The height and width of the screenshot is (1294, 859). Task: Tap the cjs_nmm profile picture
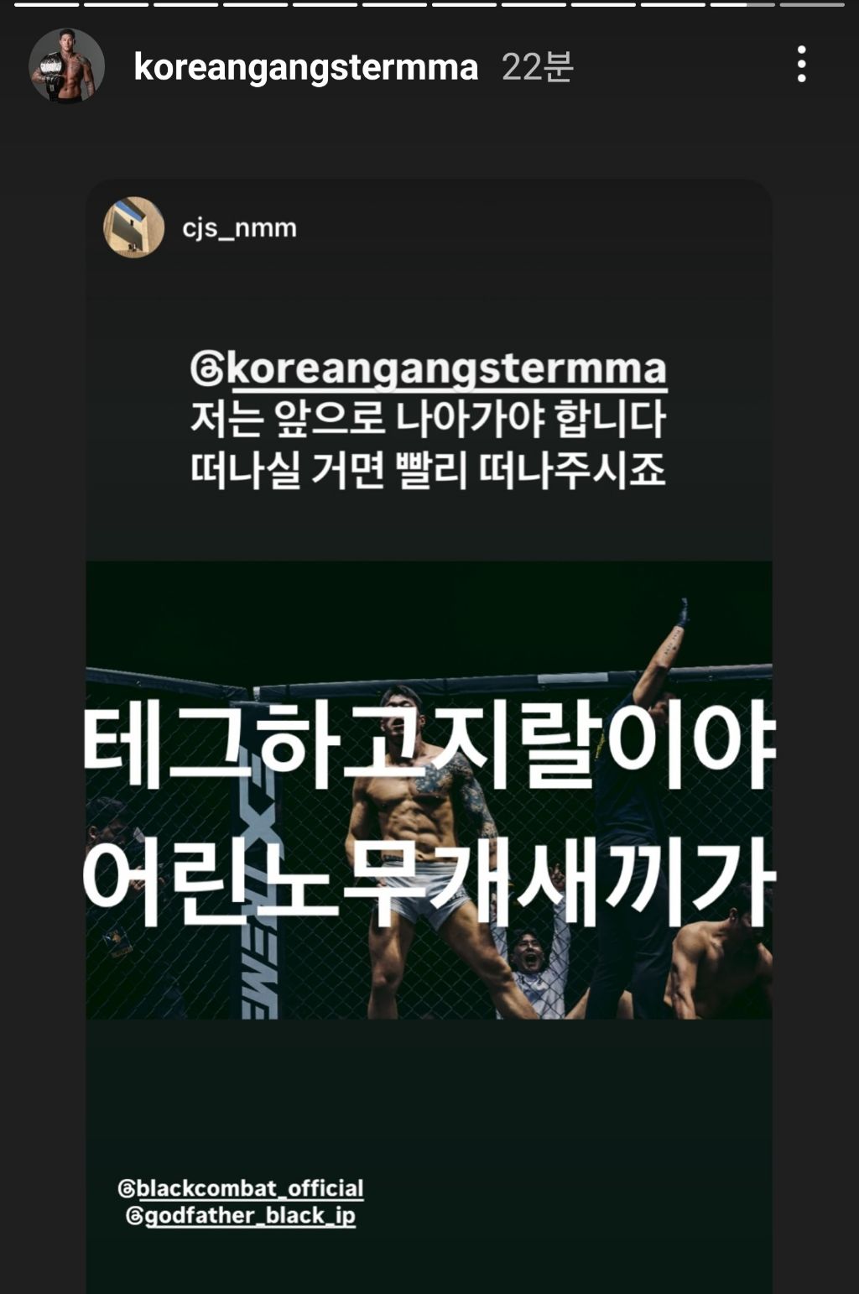coord(133,227)
